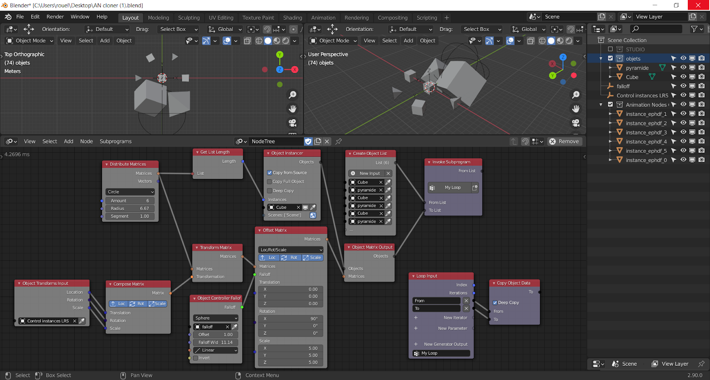This screenshot has width=710, height=380.
Task: Switch to Scripting workspace tab
Action: (426, 18)
